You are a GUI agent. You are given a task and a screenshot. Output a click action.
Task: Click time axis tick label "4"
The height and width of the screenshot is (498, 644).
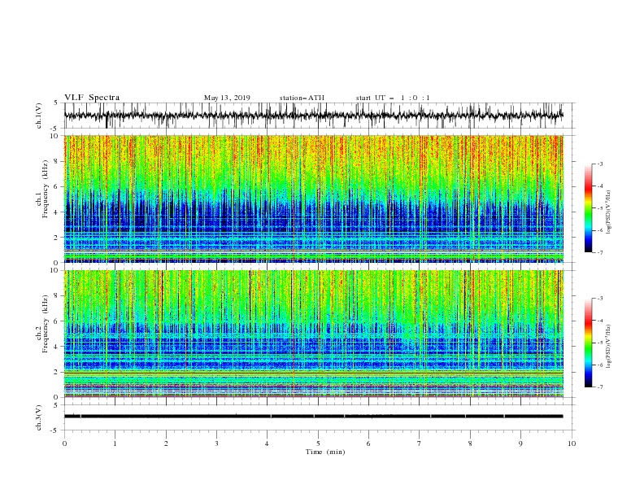(x=268, y=443)
